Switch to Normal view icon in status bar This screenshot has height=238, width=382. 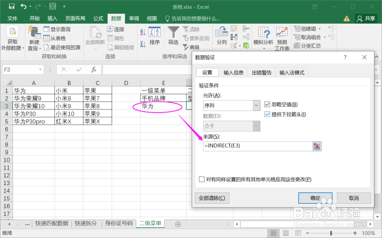coord(274,233)
